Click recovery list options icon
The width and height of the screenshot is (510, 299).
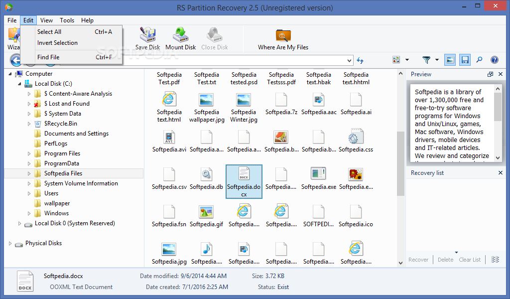495,259
